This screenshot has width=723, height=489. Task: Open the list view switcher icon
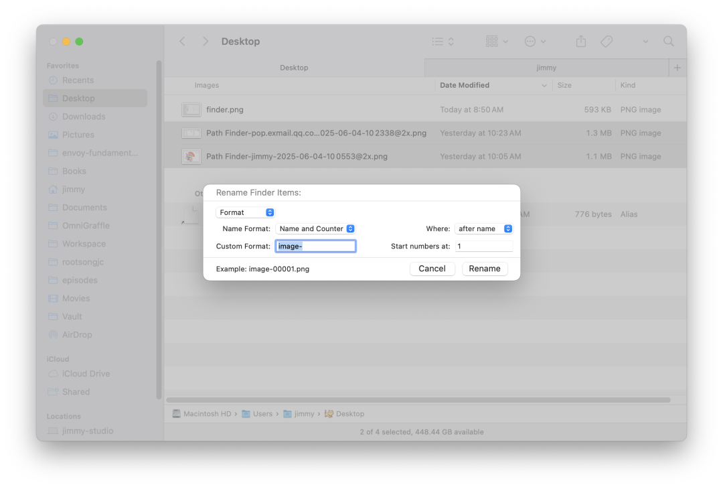coord(443,42)
